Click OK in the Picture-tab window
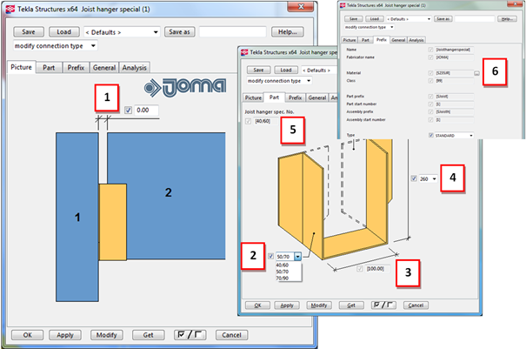526x349 pixels. [x=28, y=335]
